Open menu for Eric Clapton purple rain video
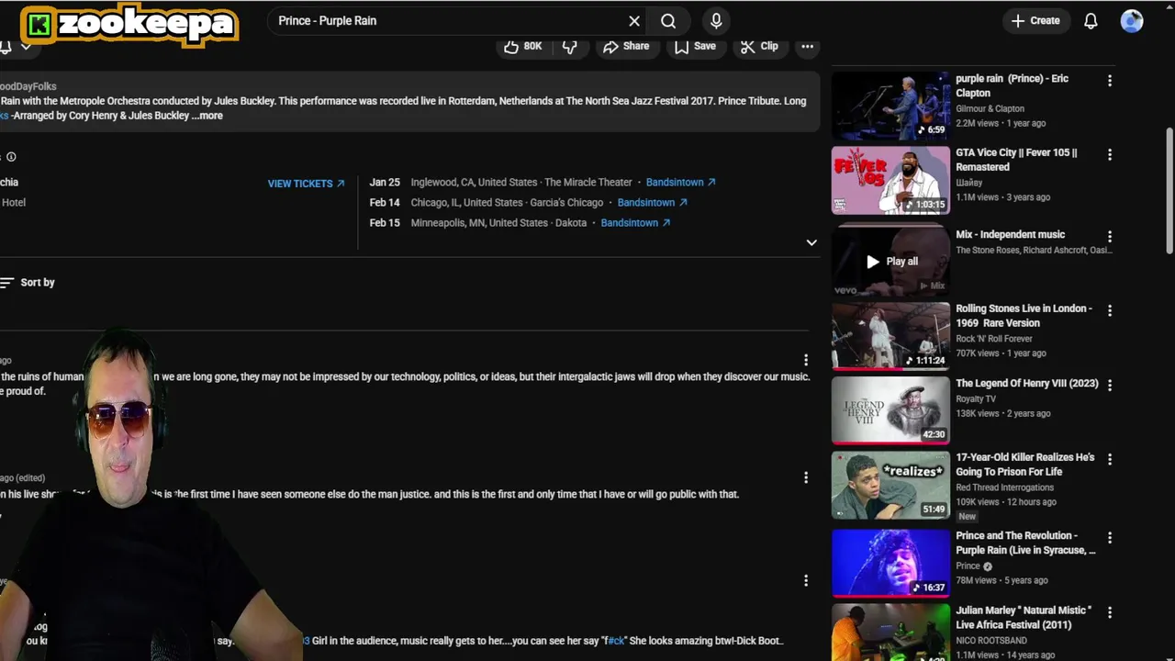The height and width of the screenshot is (661, 1175). point(1110,81)
